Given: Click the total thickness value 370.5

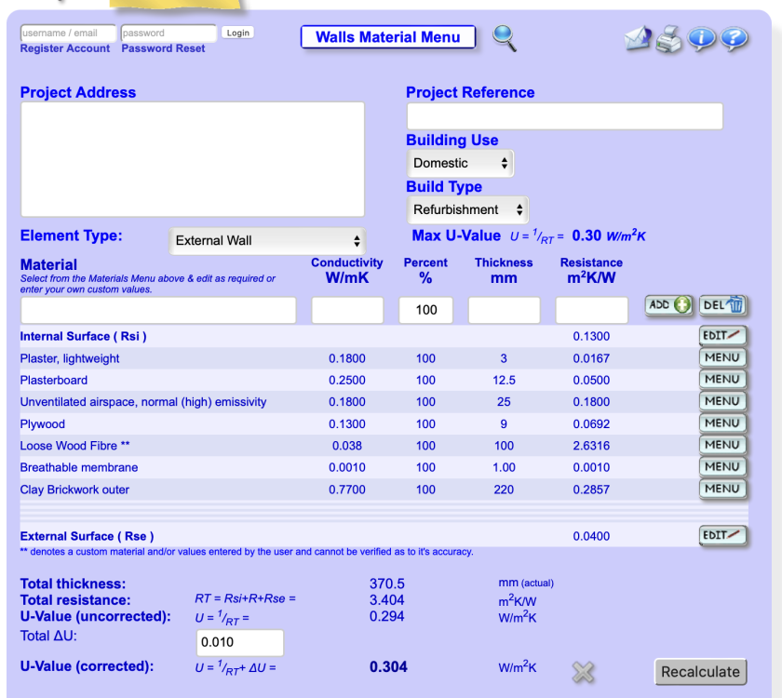Looking at the screenshot, I should click(x=387, y=584).
